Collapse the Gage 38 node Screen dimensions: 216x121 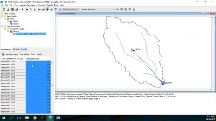pos(8,31)
